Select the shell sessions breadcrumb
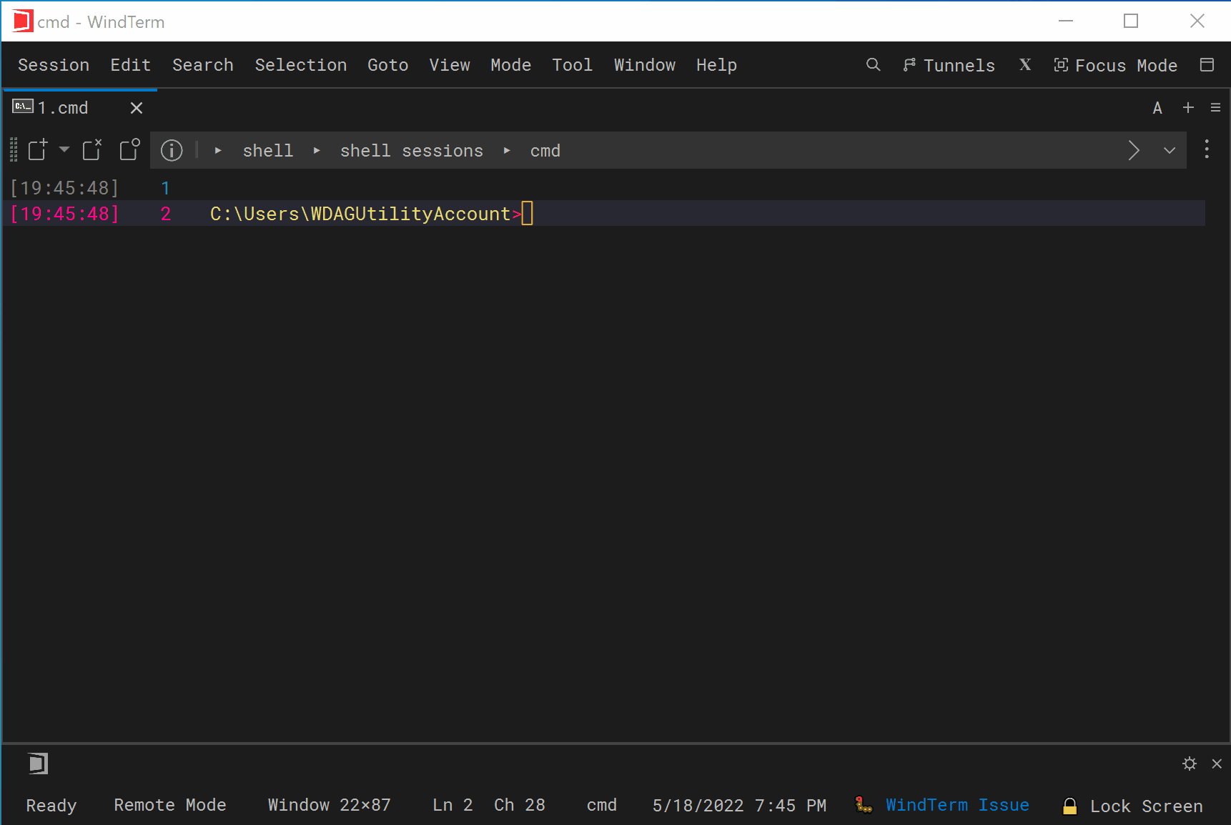The width and height of the screenshot is (1231, 825). (412, 151)
